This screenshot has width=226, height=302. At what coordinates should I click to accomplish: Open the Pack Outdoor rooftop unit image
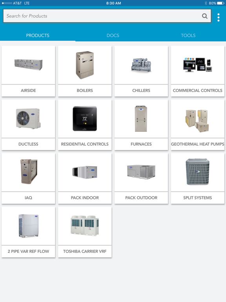141,172
